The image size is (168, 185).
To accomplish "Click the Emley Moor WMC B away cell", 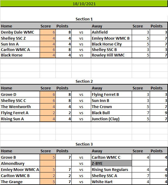I will click(111, 38).
